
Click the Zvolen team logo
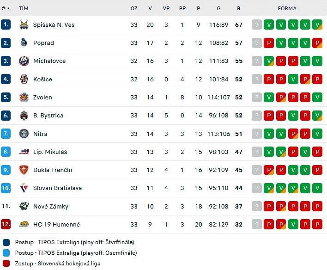point(24,97)
